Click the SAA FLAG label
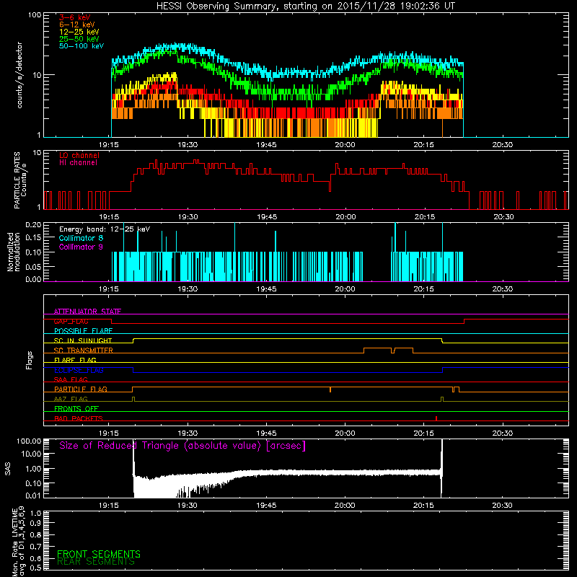The image size is (577, 577). click(x=71, y=380)
